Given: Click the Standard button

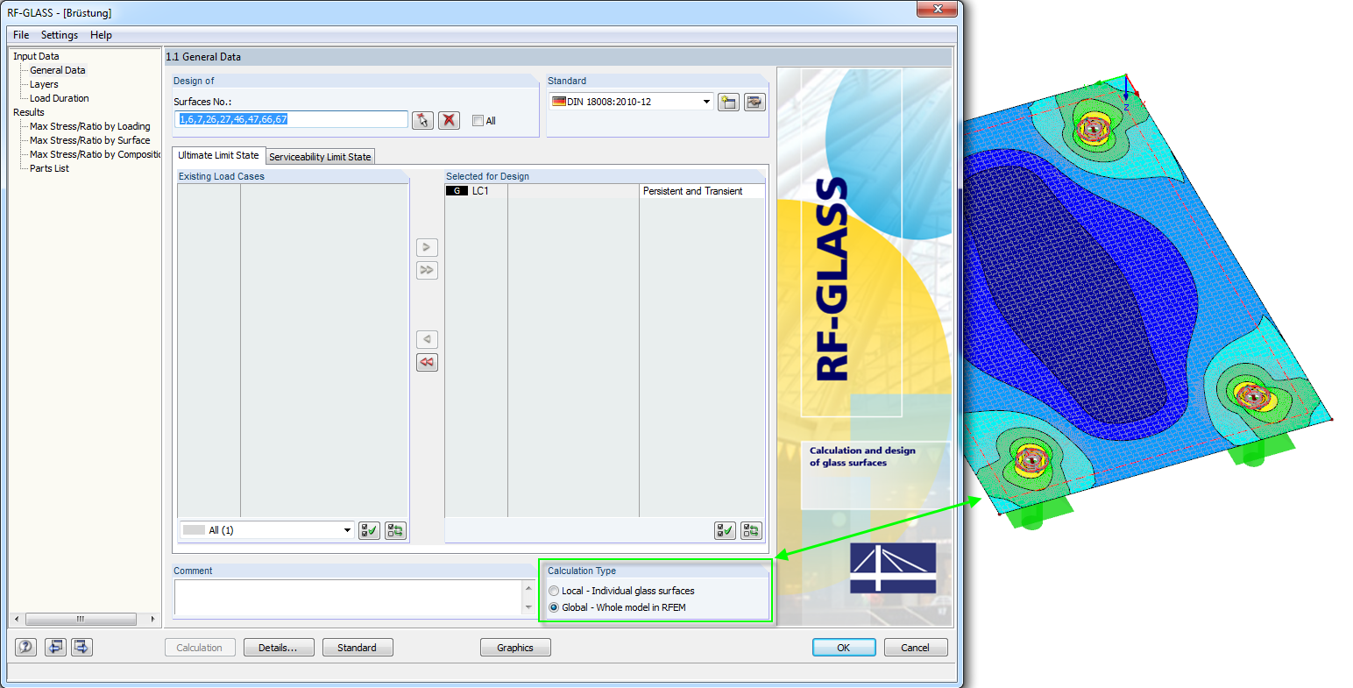Looking at the screenshot, I should click(358, 648).
